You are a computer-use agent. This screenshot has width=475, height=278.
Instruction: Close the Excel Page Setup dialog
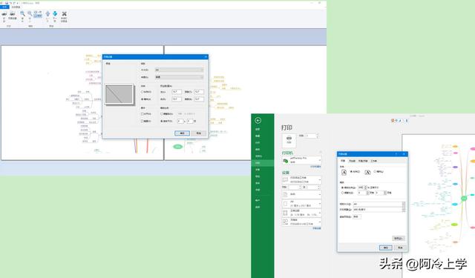(x=404, y=154)
